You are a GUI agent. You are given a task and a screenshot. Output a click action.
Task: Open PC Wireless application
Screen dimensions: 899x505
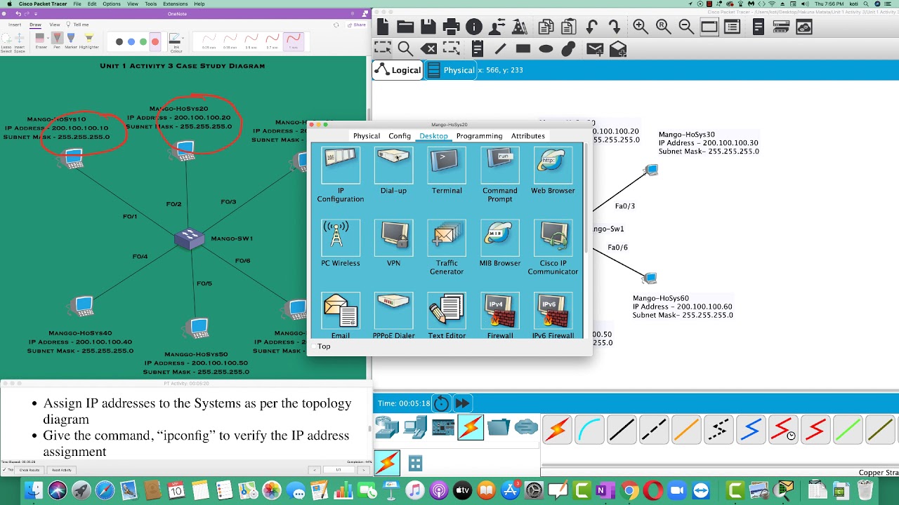(341, 243)
